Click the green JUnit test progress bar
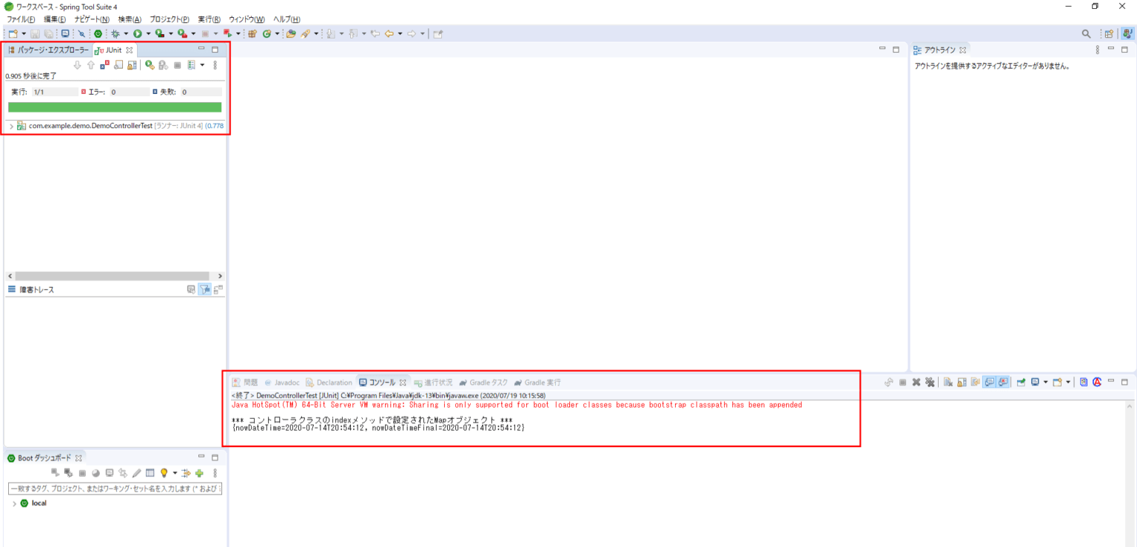The width and height of the screenshot is (1137, 547). 115,107
